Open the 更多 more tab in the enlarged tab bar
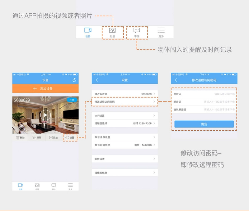Image resolution: width=249 pixels, height=211 pixels. pos(161,33)
